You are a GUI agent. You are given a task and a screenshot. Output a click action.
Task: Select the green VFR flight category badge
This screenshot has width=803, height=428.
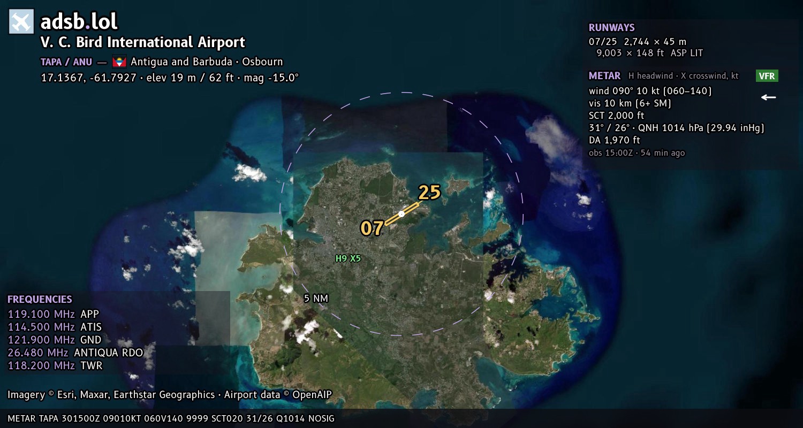(x=767, y=76)
